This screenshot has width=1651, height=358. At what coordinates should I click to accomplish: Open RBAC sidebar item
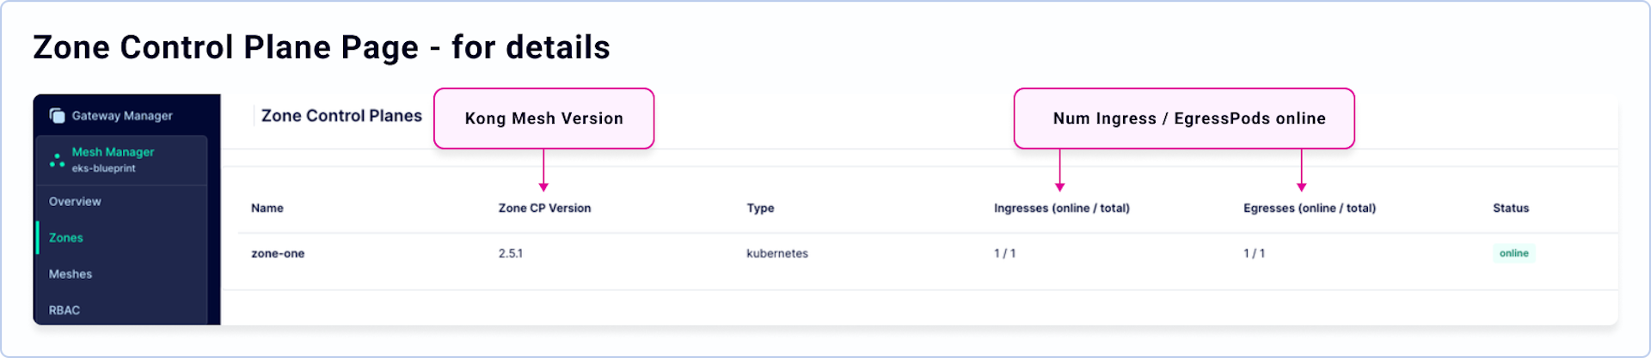point(64,310)
